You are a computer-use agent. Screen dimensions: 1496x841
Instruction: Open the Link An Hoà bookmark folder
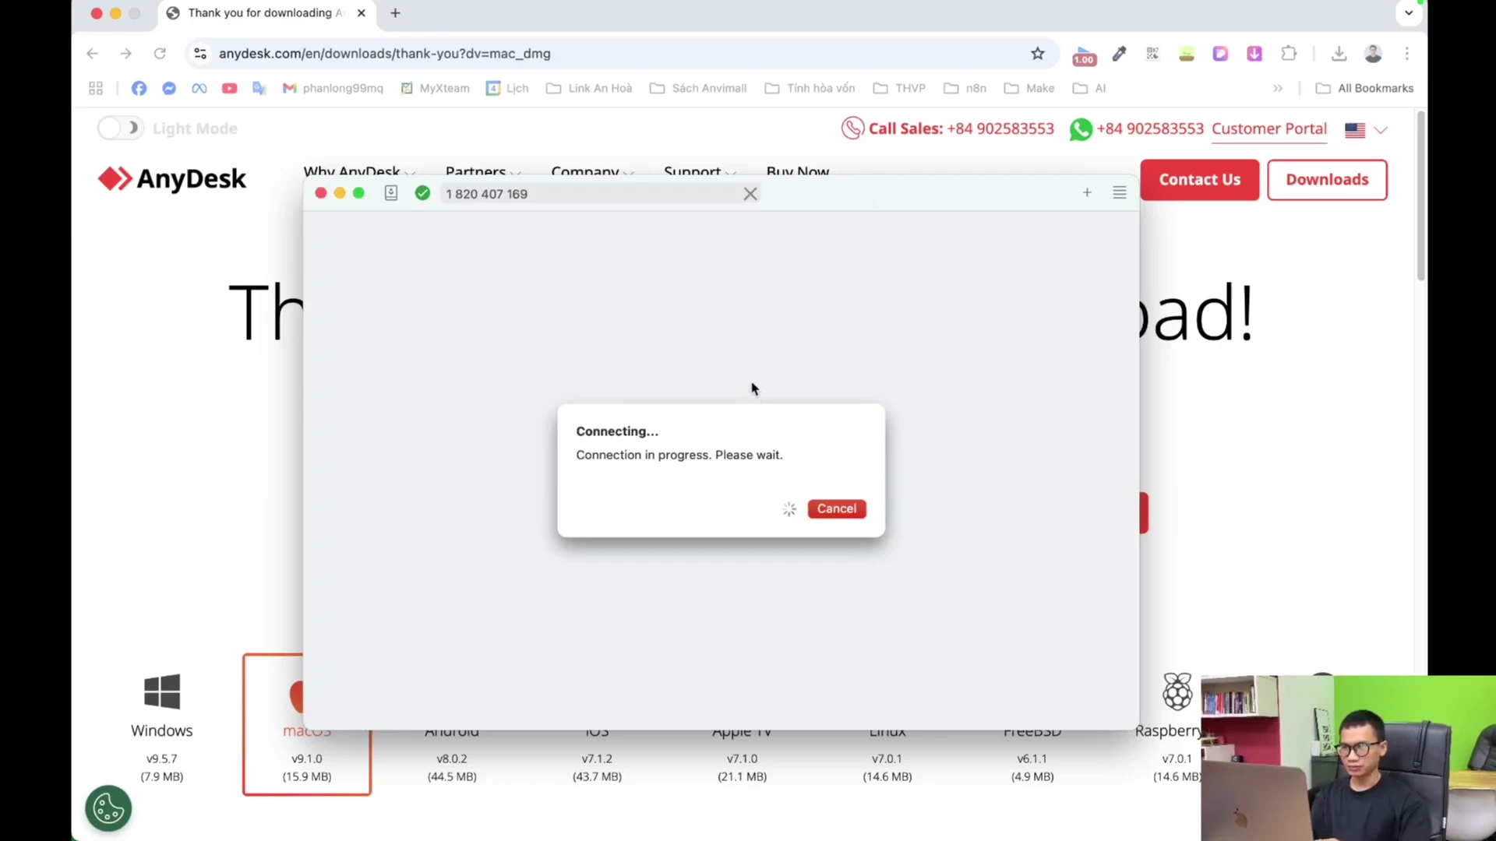[589, 88]
